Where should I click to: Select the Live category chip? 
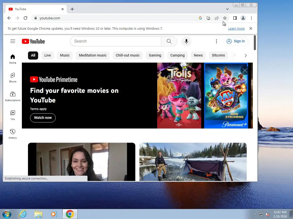(48, 55)
